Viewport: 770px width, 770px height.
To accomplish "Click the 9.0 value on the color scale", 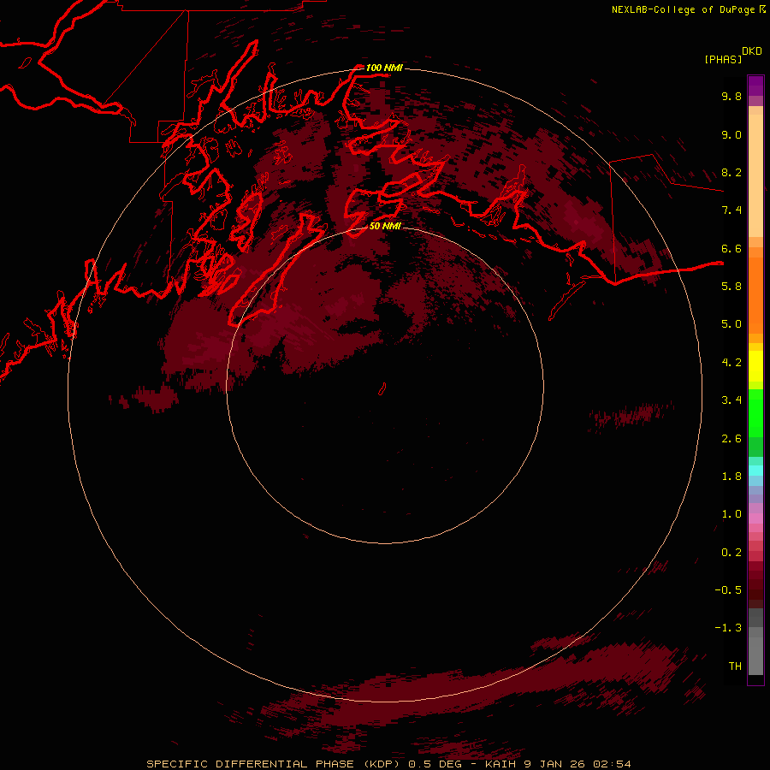I will [x=731, y=134].
